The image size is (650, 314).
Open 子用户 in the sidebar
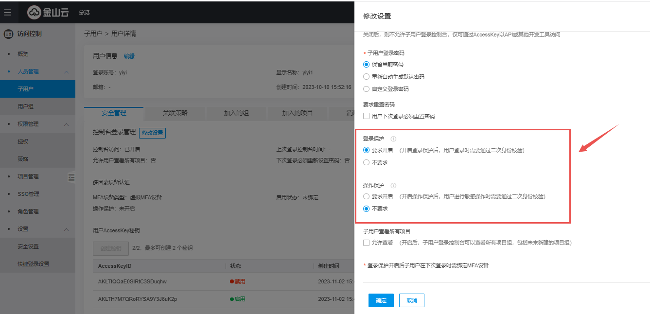coord(37,89)
